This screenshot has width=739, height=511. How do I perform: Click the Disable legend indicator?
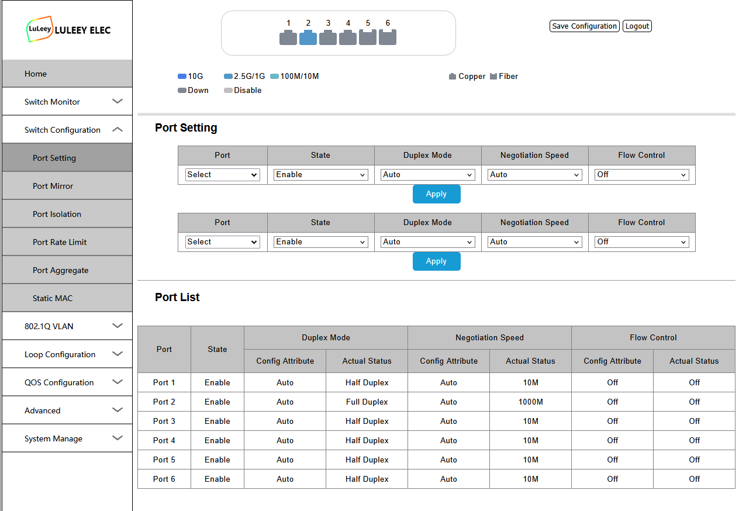tap(228, 91)
